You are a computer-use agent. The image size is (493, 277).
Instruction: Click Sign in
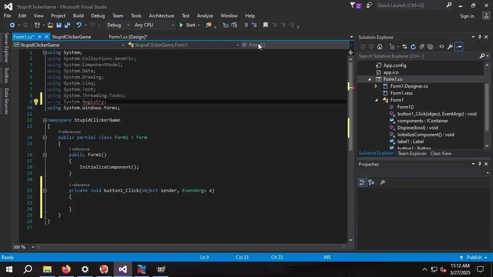point(467,16)
